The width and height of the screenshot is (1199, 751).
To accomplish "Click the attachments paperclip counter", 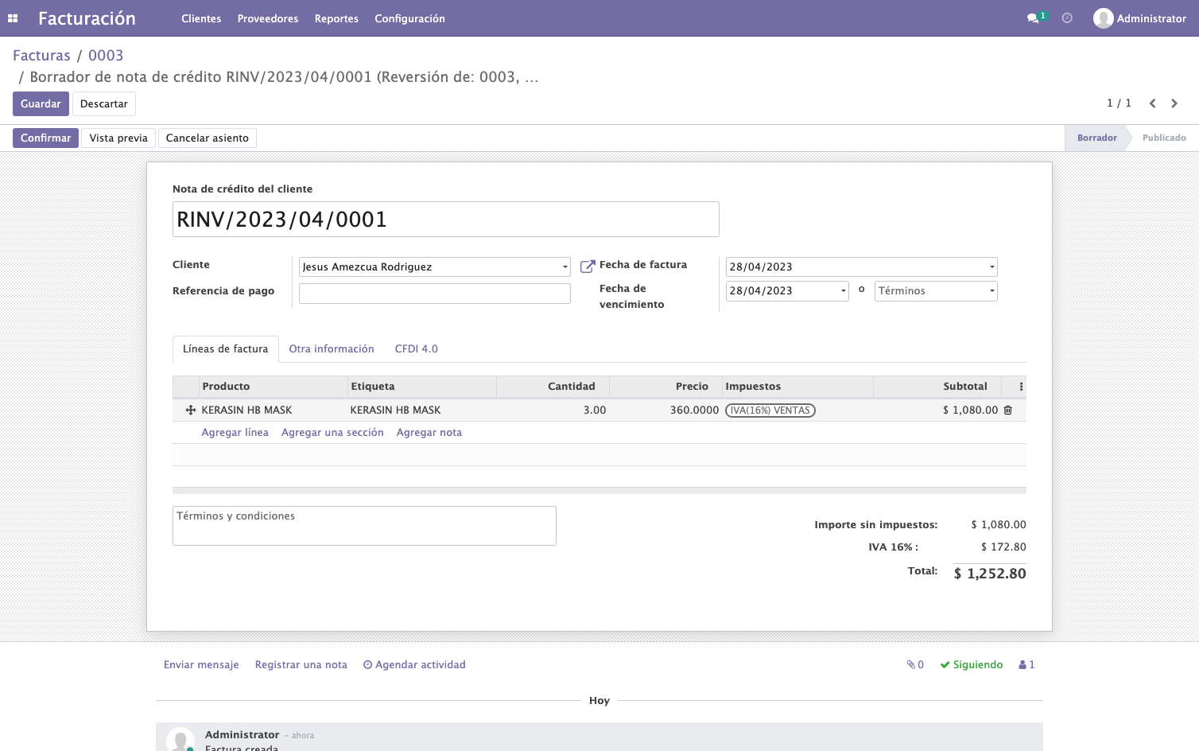I will tap(915, 665).
